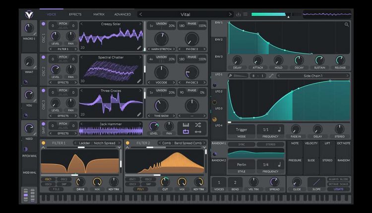The width and height of the screenshot is (372, 213).
Task: Toggle the SMP sampler power button
Action: (44, 124)
